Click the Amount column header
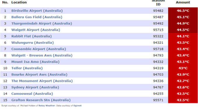The image size is (198, 110). pos(183,2)
